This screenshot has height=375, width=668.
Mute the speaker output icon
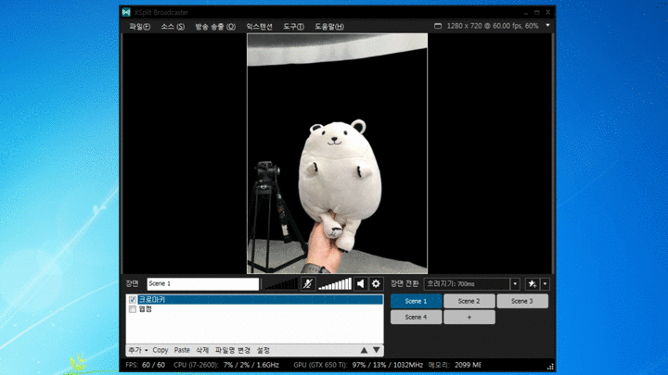(361, 283)
